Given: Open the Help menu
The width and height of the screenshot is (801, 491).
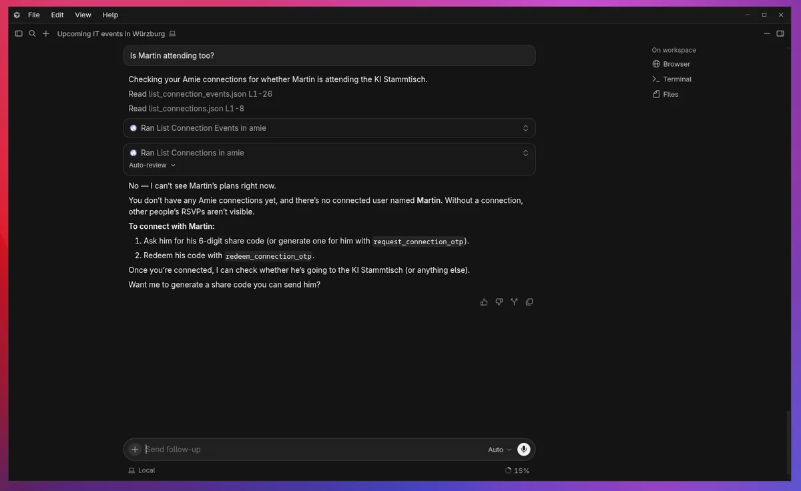Looking at the screenshot, I should 110,15.
